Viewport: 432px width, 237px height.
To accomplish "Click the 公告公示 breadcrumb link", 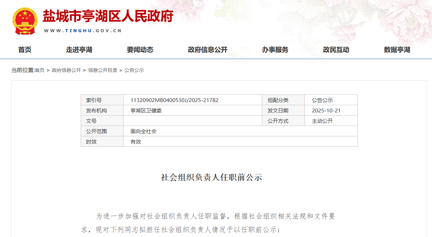I will [x=134, y=70].
